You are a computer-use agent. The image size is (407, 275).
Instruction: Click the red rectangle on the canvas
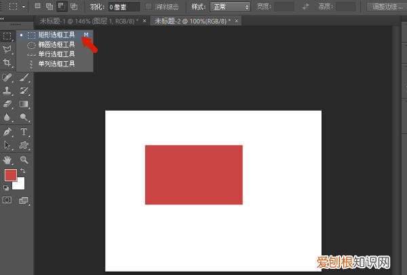[x=194, y=175]
